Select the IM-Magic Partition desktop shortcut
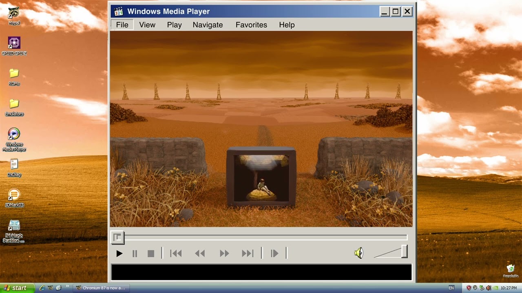The width and height of the screenshot is (522, 293). pyautogui.click(x=14, y=231)
